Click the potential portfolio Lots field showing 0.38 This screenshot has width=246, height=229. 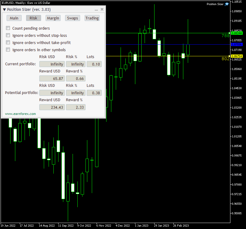(x=94, y=92)
